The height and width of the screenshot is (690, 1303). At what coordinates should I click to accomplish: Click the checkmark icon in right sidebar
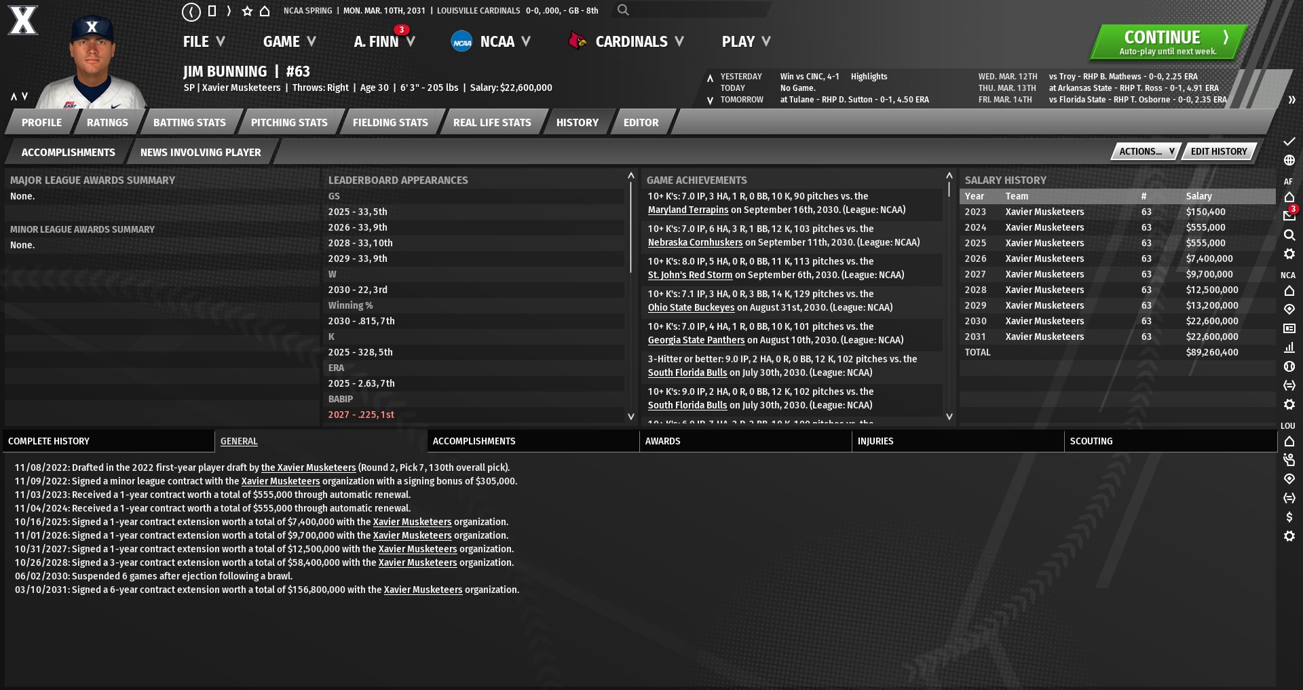pos(1289,142)
